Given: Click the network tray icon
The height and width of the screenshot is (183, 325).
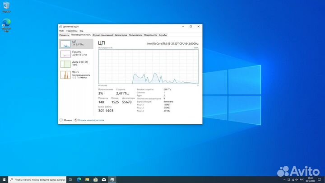Looking at the screenshot, I should 292,180.
